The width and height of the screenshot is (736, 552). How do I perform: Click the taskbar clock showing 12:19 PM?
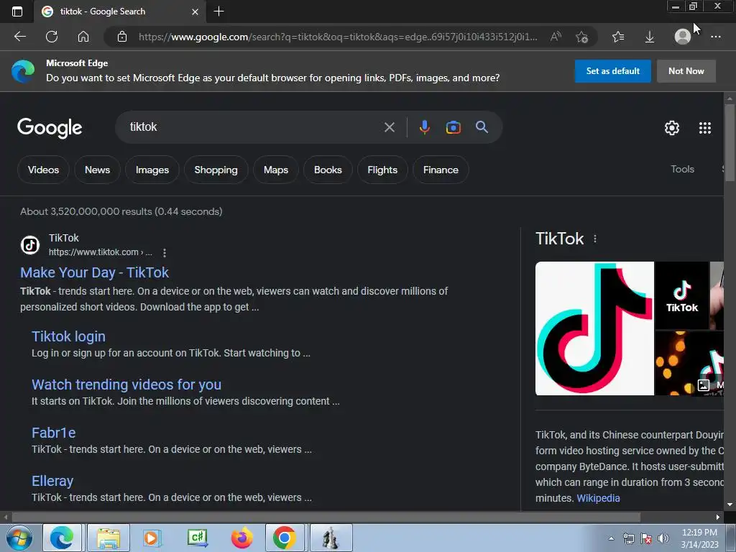(699, 538)
